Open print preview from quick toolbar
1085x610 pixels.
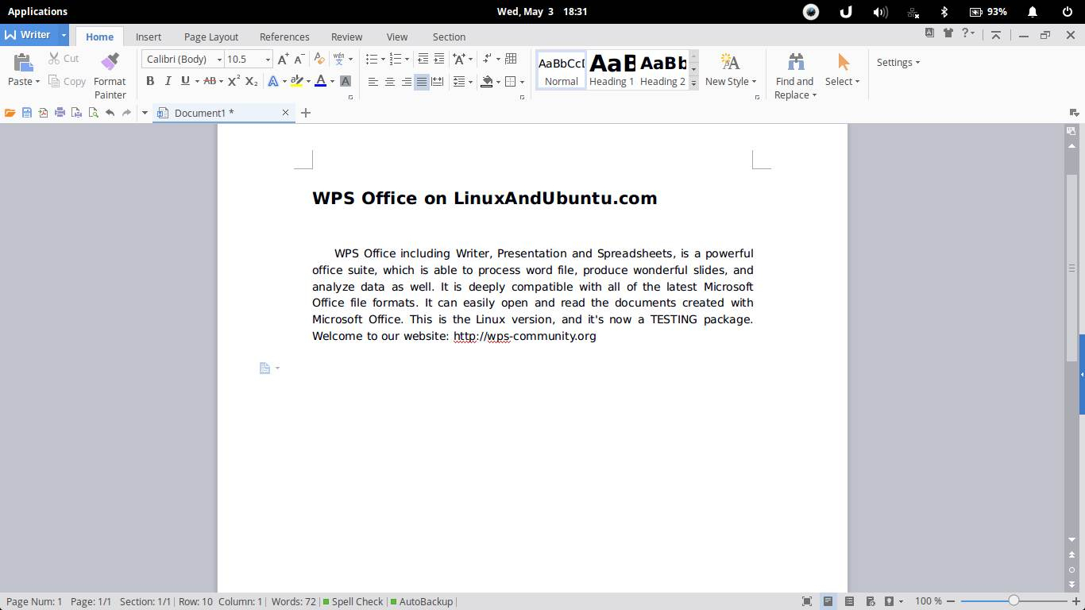coord(93,113)
